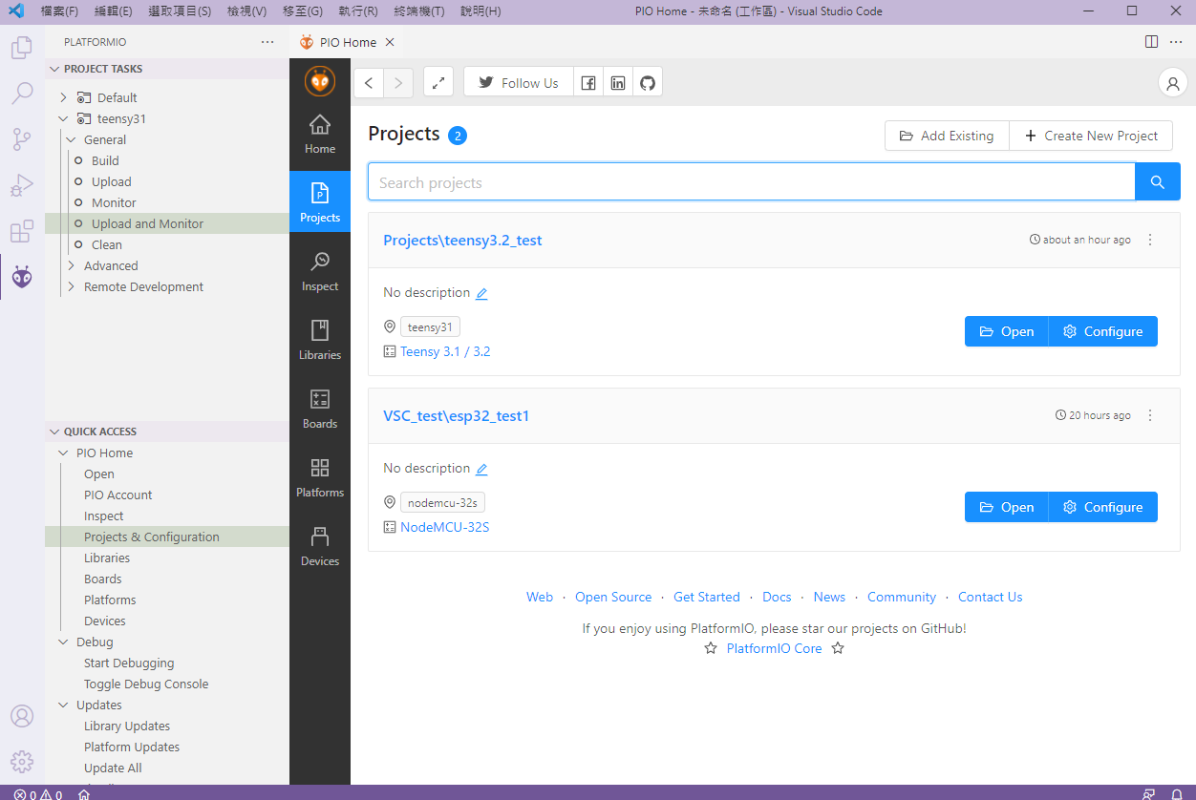
Task: Open the 終端機(T) menu
Action: 419,11
